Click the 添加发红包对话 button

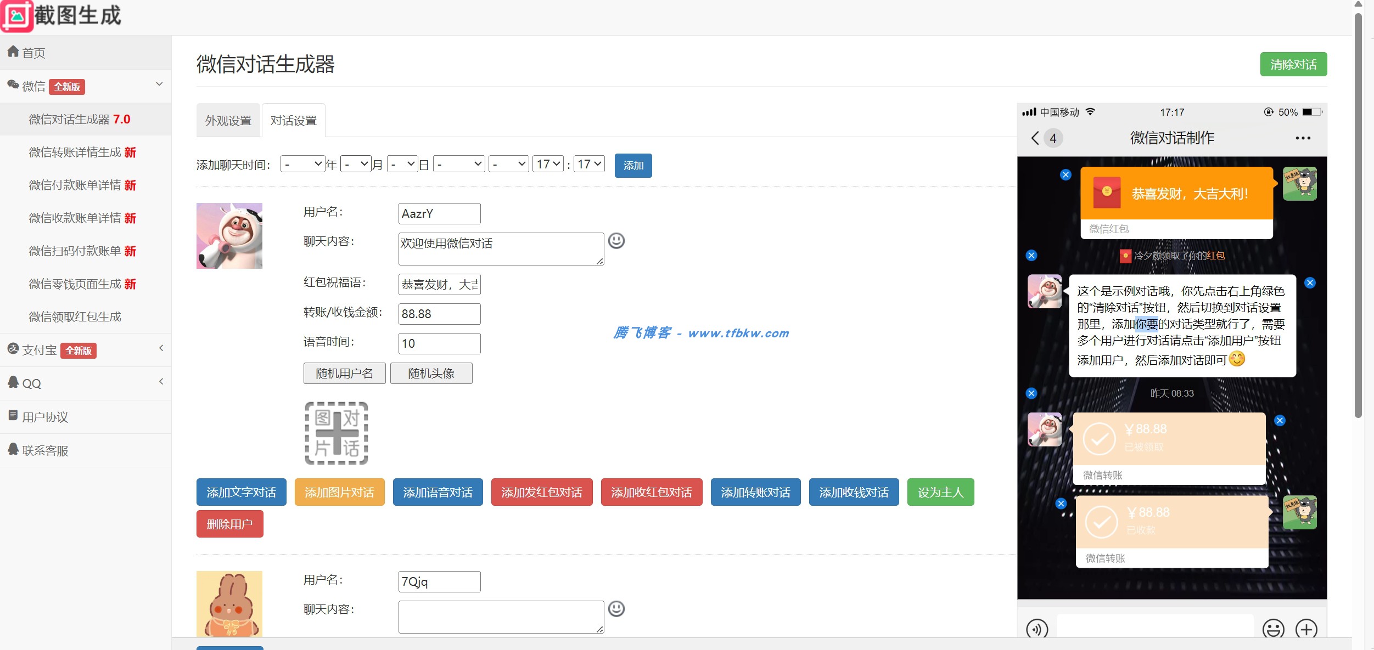pos(541,492)
